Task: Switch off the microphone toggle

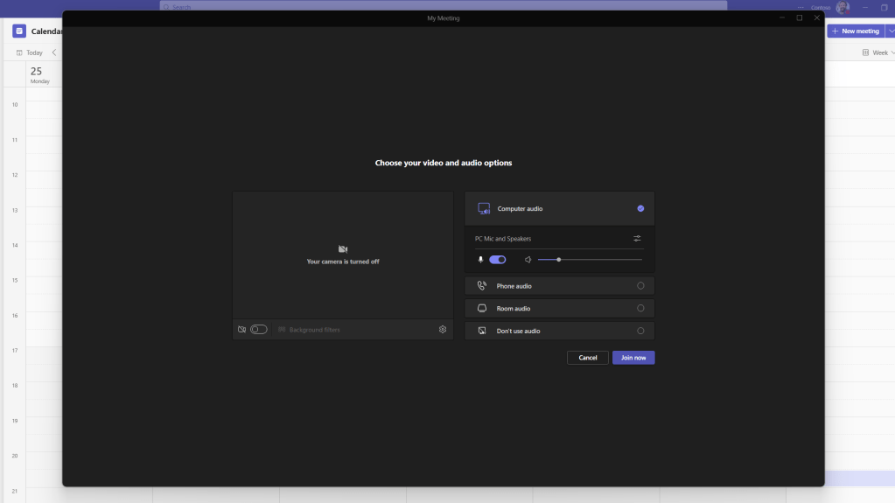Action: [498, 260]
